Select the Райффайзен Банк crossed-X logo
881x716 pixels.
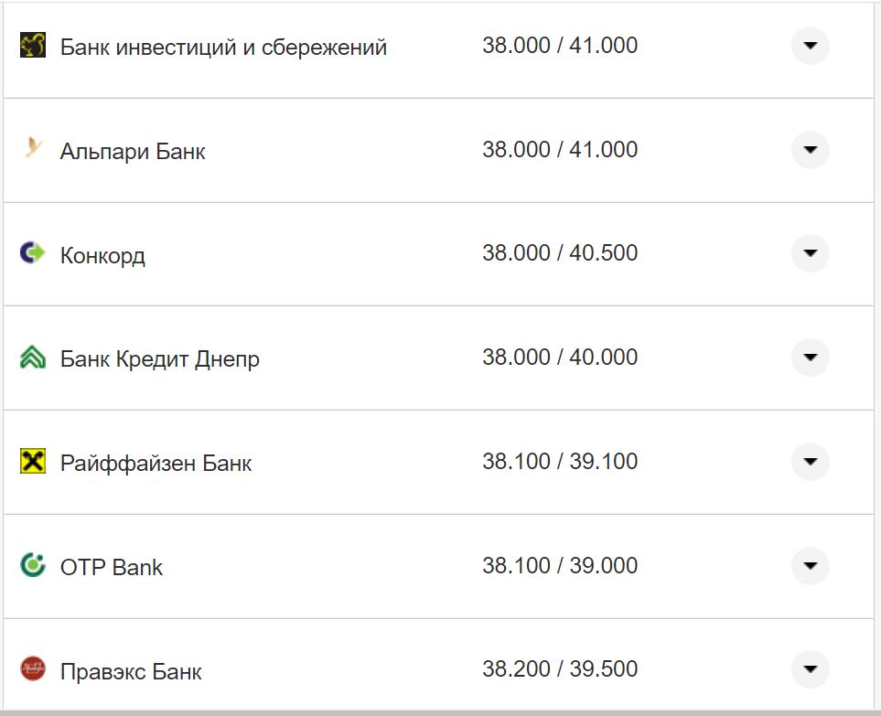tap(32, 462)
